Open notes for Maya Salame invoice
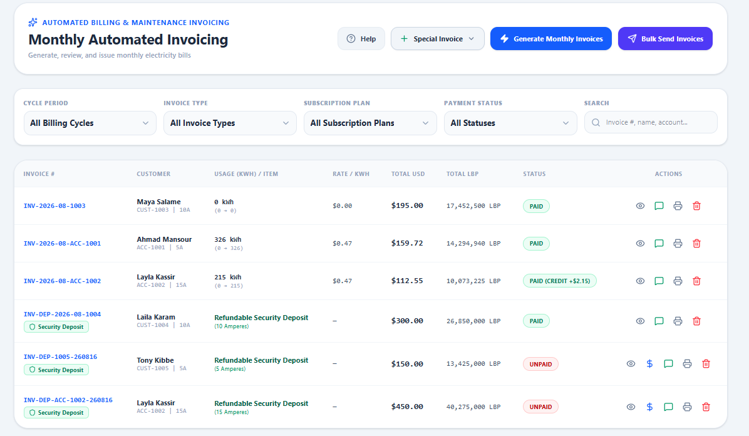 coord(659,206)
